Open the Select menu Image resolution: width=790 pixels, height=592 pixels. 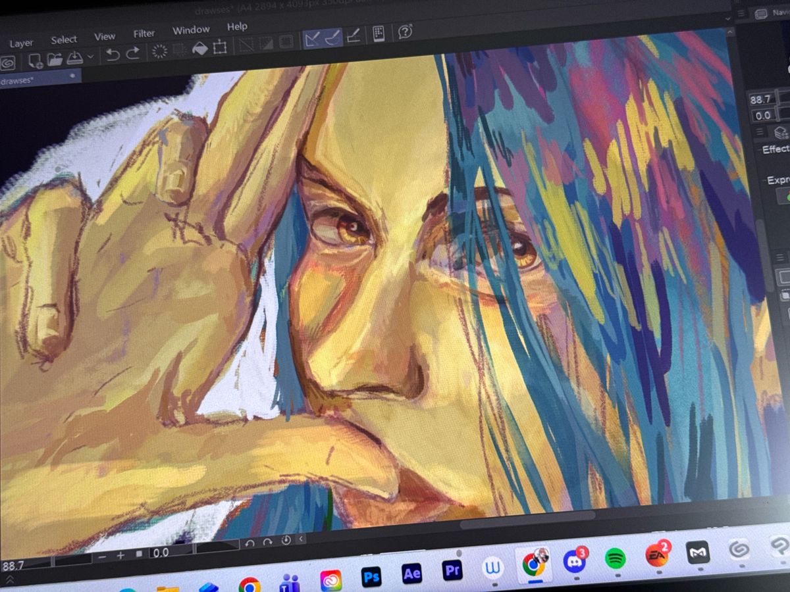[x=64, y=39]
